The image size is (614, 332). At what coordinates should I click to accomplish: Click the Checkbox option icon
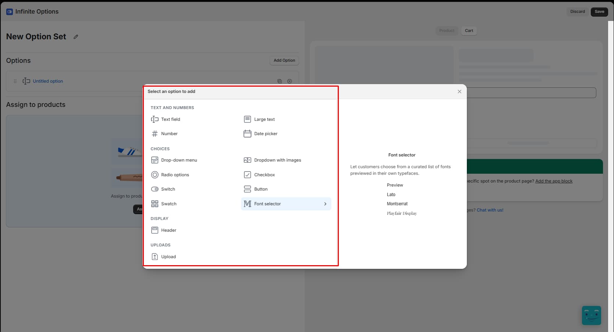click(248, 175)
